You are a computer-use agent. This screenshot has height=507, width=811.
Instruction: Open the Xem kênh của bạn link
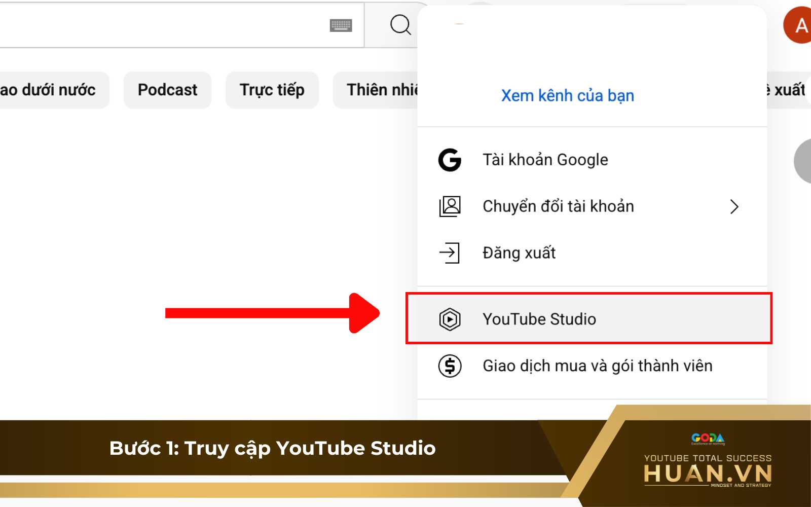(x=567, y=95)
